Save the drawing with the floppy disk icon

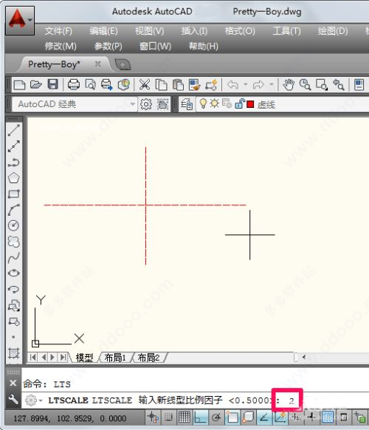[x=52, y=84]
